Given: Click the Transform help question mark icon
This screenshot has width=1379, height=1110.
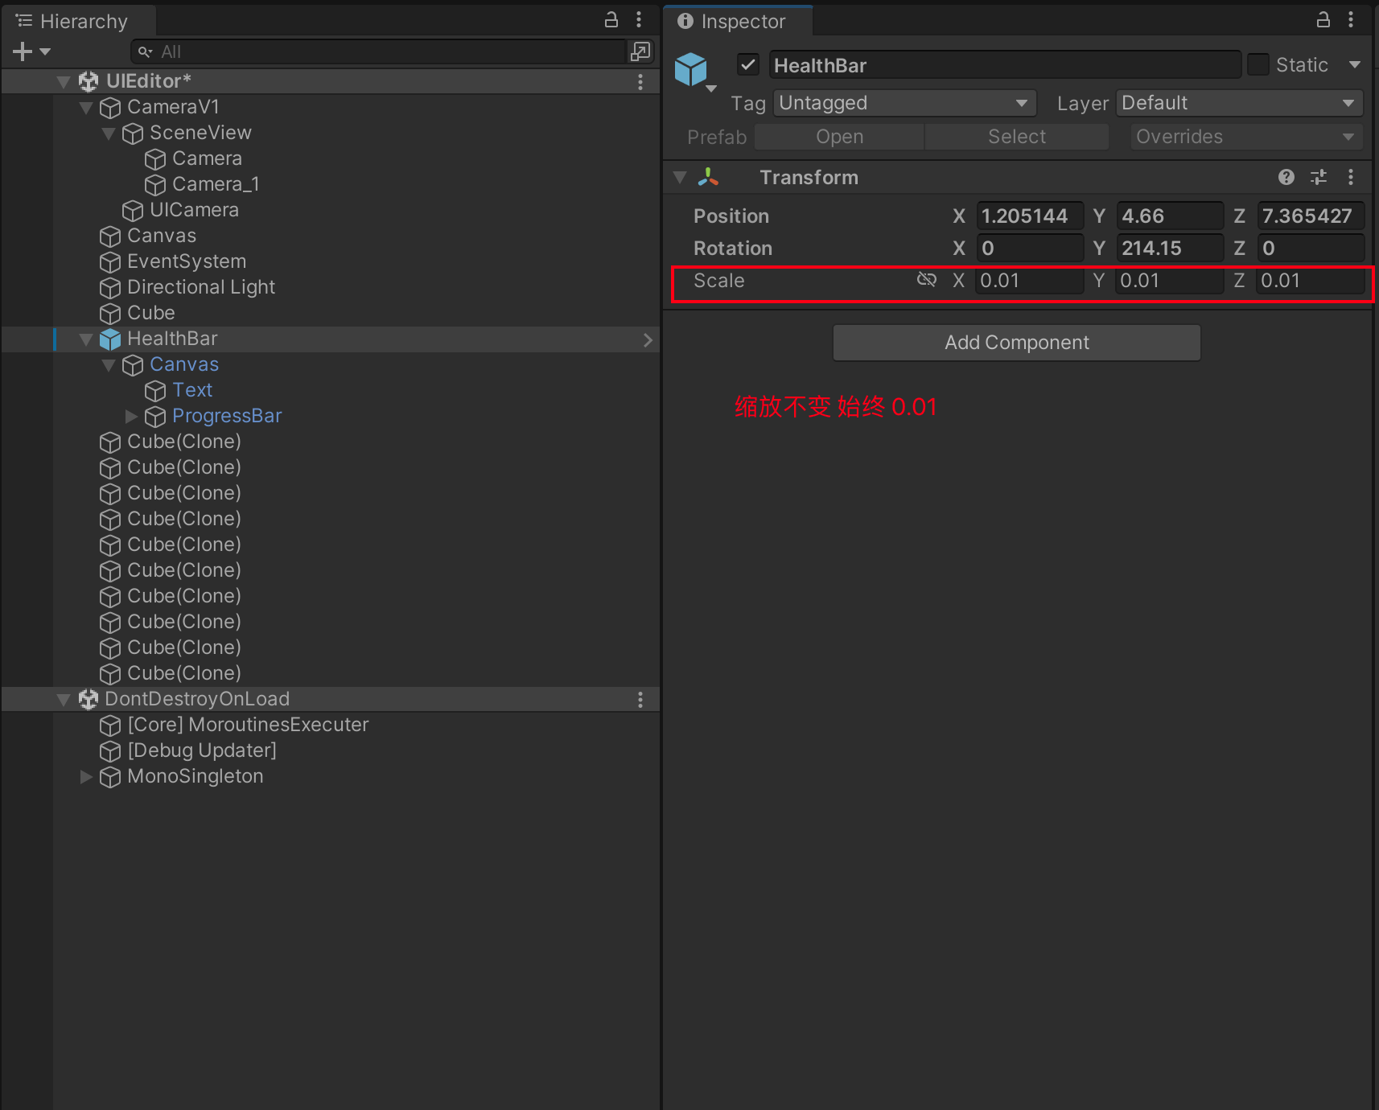Looking at the screenshot, I should coord(1286,177).
